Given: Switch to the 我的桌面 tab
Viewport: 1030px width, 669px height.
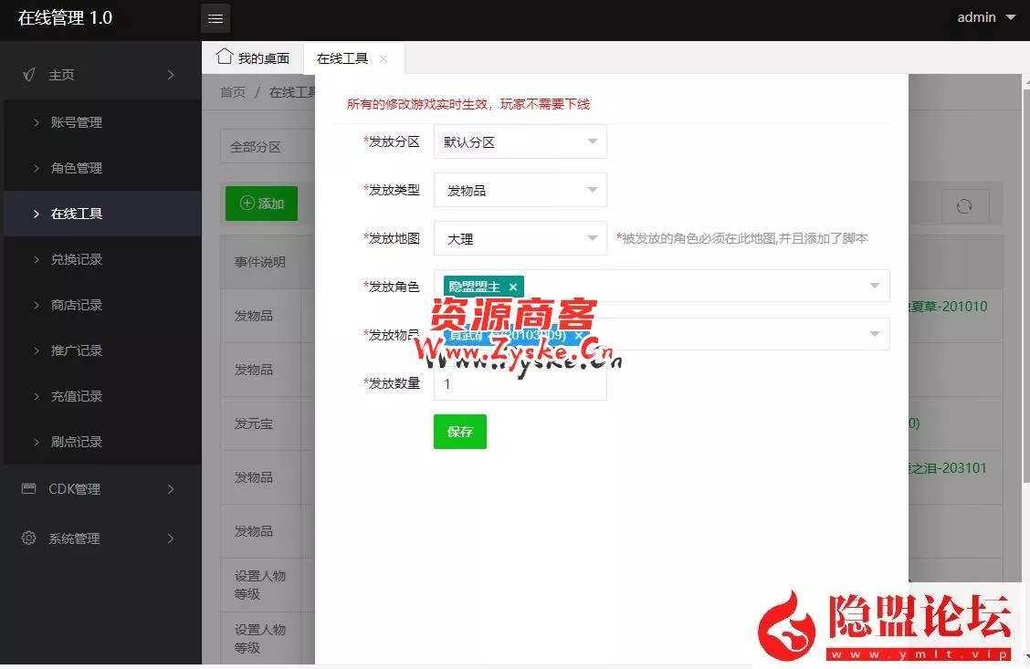Looking at the screenshot, I should click(253, 58).
